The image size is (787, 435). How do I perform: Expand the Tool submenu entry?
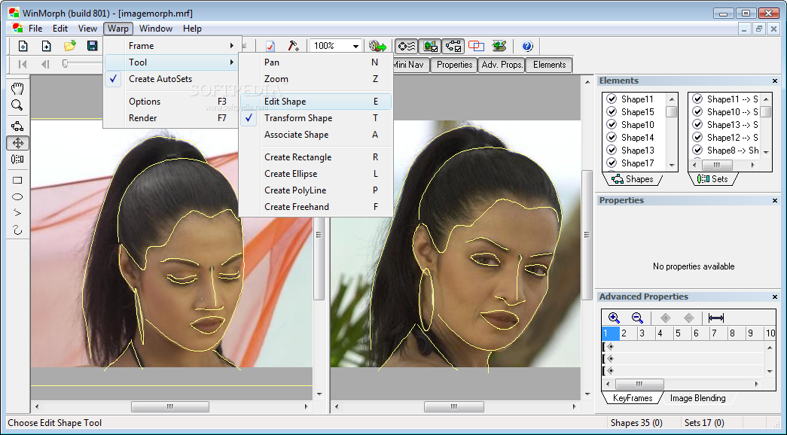172,62
